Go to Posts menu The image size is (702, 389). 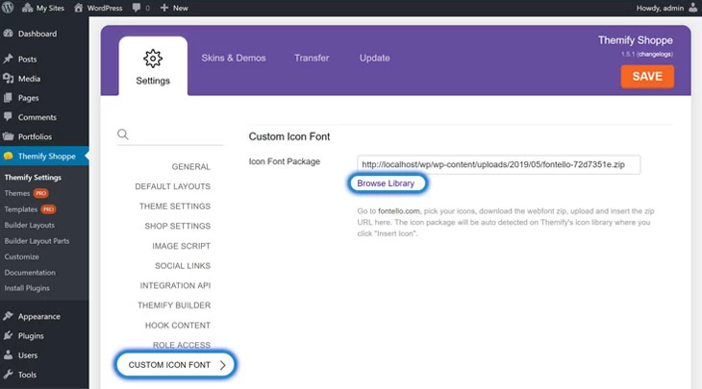27,59
